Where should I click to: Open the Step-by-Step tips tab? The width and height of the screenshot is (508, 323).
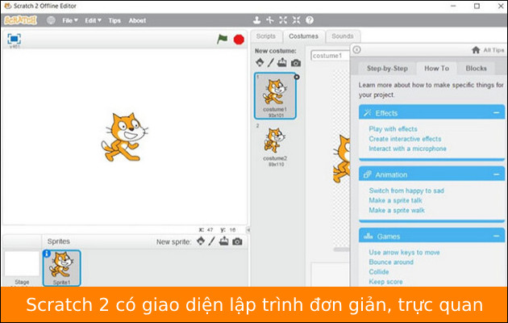point(387,69)
